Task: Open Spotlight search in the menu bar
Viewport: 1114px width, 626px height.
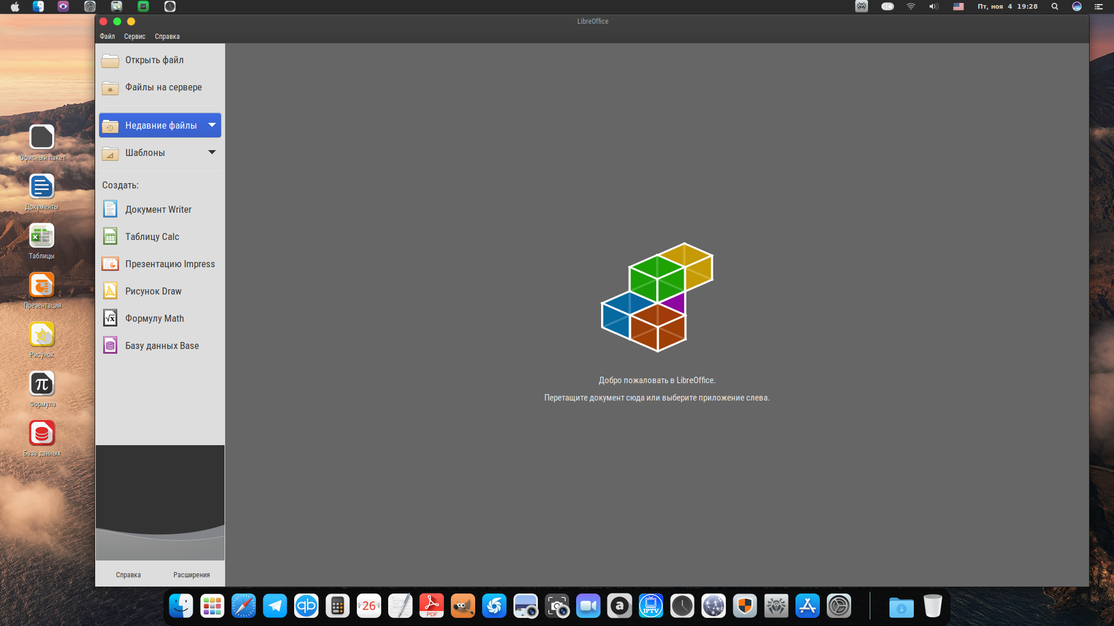Action: 1054,6
